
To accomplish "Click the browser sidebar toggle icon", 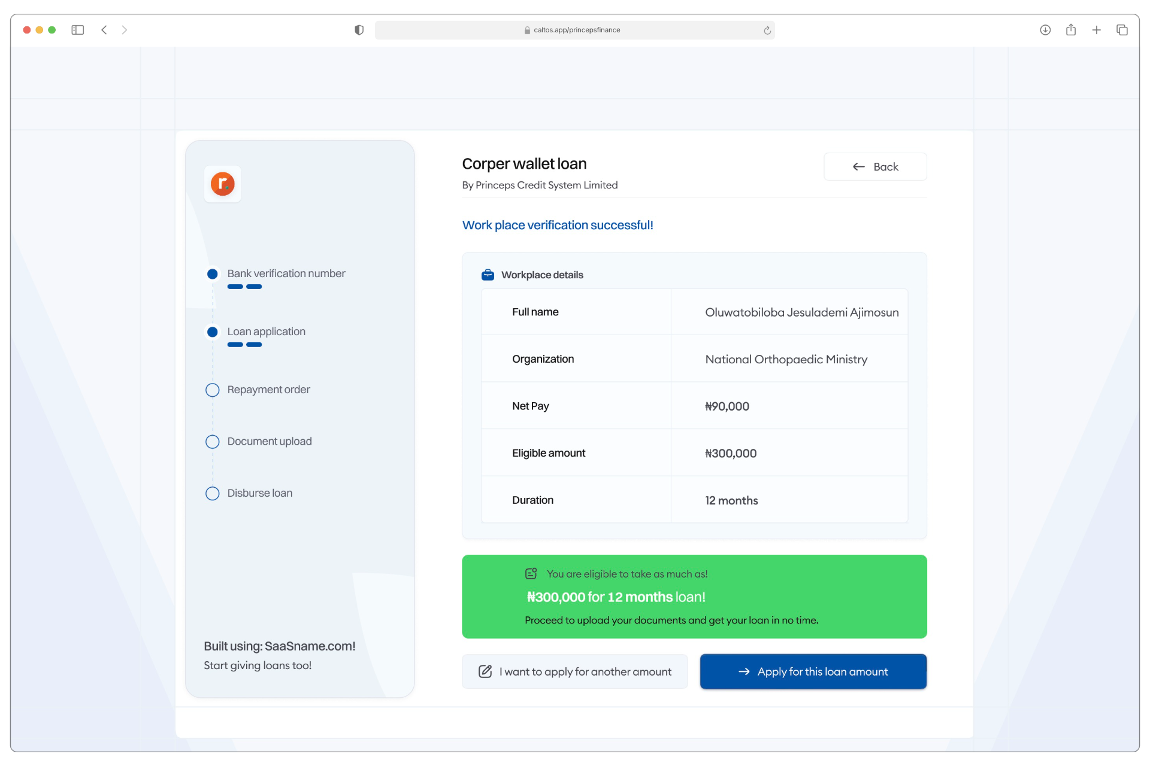I will pos(78,30).
